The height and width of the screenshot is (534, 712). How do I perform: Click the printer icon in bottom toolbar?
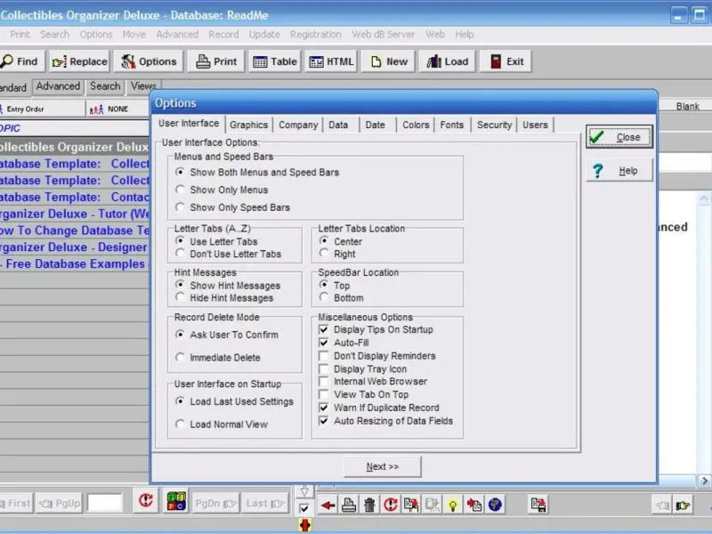tap(350, 505)
